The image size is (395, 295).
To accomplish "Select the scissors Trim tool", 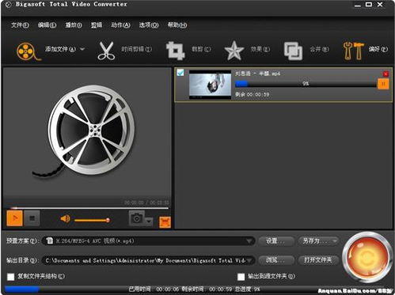I will tap(106, 51).
